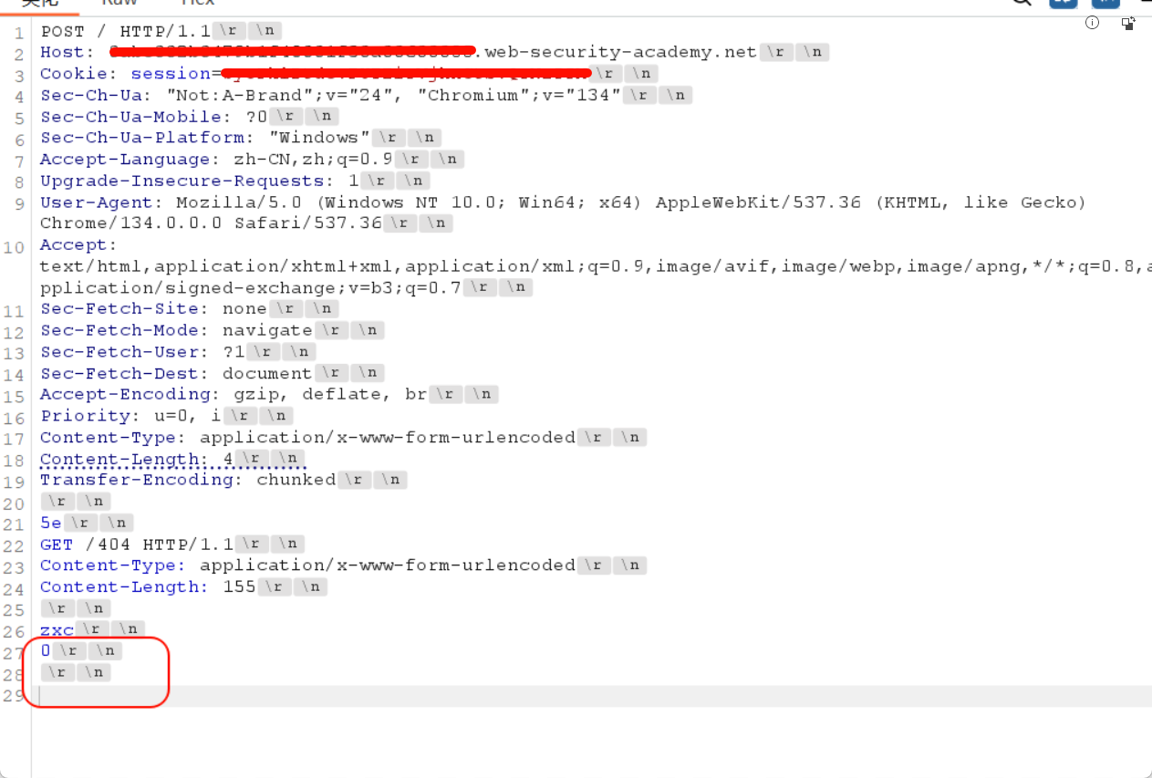The height and width of the screenshot is (778, 1152).
Task: Click the Sec-Ch-Ua header on line 4
Action: (96, 95)
